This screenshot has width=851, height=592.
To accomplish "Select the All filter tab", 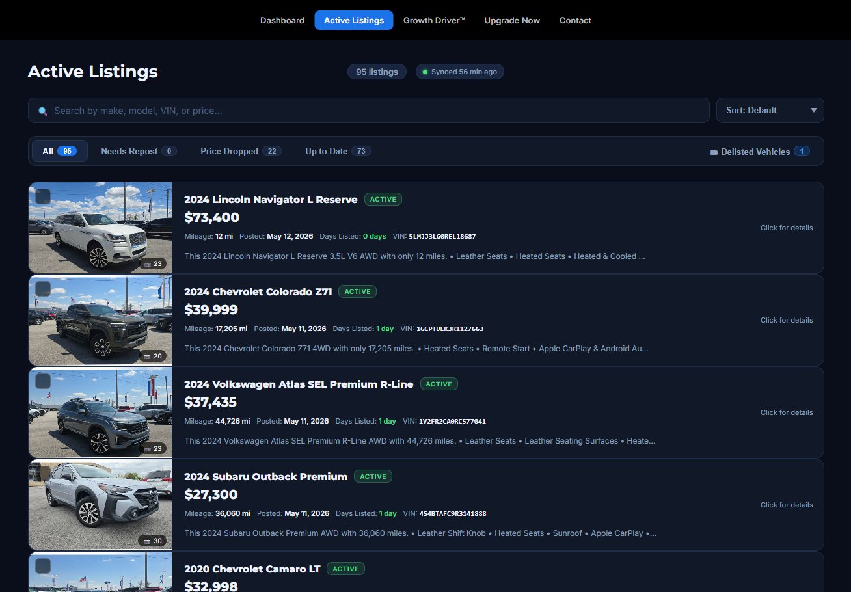I will coord(60,151).
